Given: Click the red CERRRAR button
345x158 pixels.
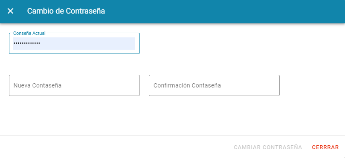Looking at the screenshot, I should pyautogui.click(x=325, y=147).
